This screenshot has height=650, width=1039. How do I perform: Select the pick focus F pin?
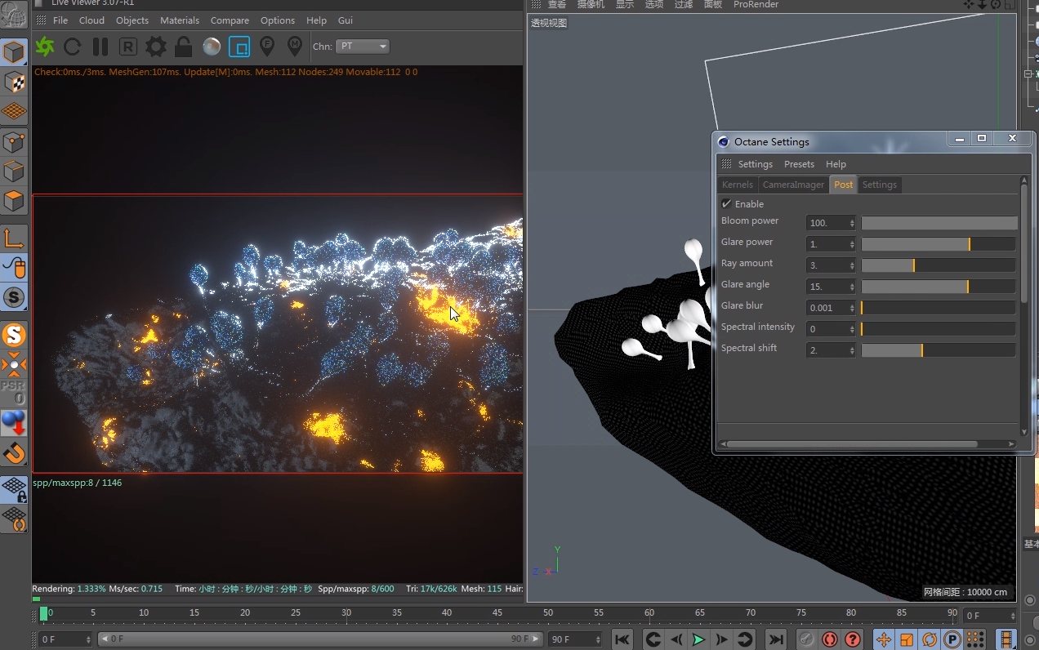coord(267,47)
